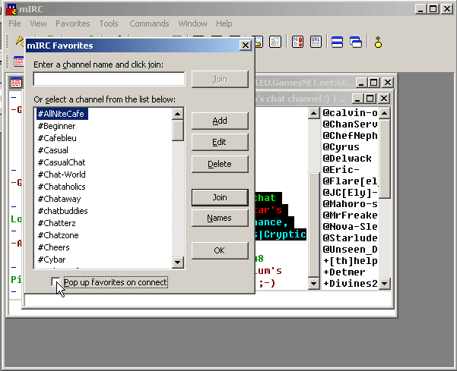The height and width of the screenshot is (371, 457).
Task: Click the chat text scrollbar down arrow
Action: point(313,283)
